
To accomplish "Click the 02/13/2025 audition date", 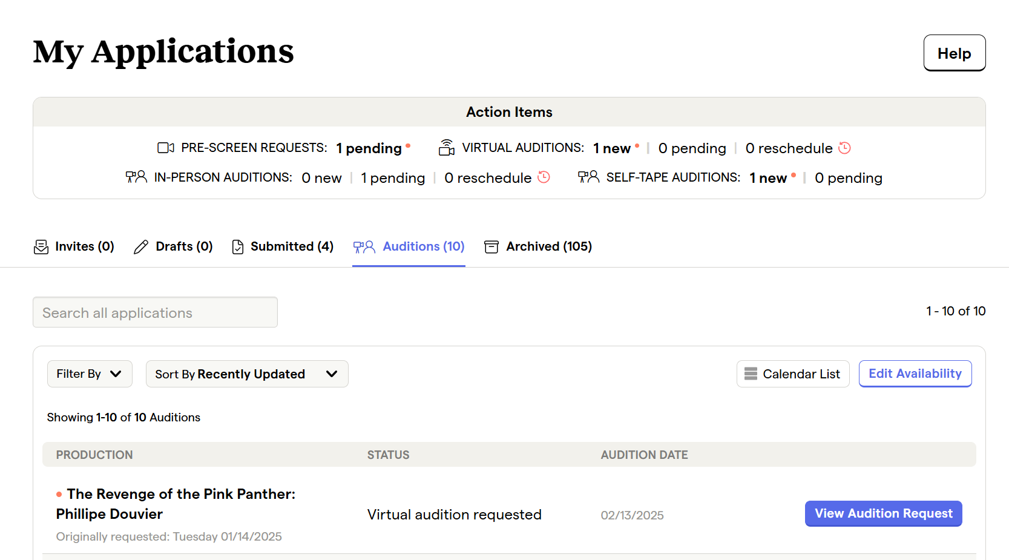I will 633,515.
